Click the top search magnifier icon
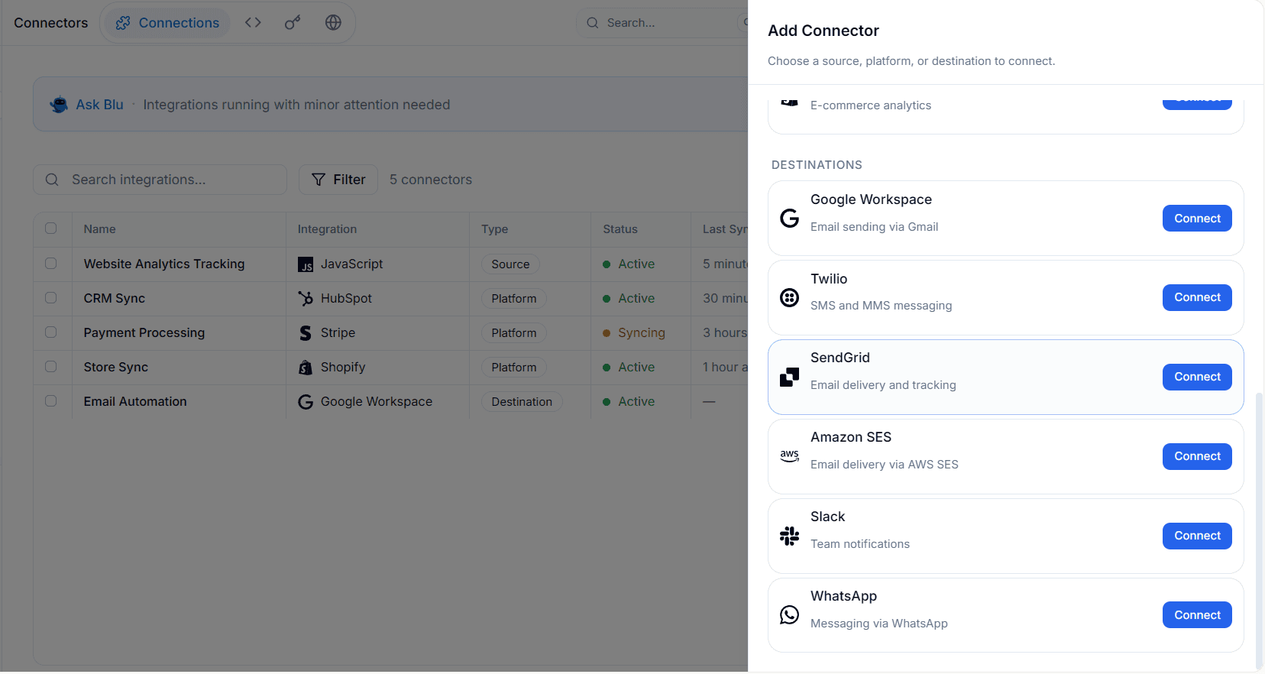Image resolution: width=1265 pixels, height=674 pixels. [592, 23]
